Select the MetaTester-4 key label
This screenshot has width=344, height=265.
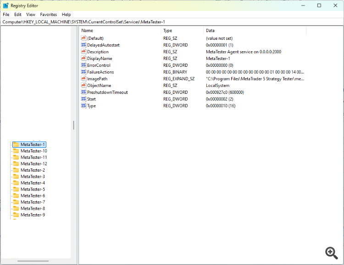(x=33, y=183)
